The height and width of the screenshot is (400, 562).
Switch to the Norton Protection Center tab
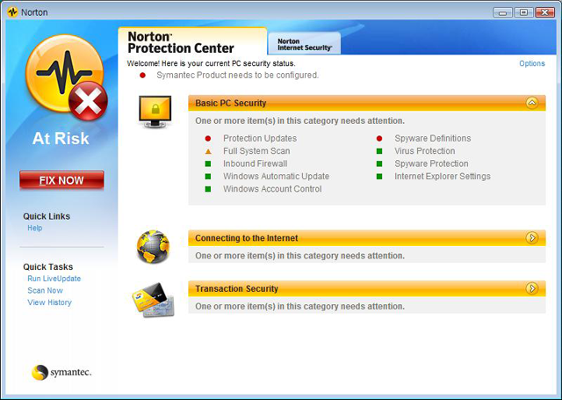pyautogui.click(x=192, y=42)
